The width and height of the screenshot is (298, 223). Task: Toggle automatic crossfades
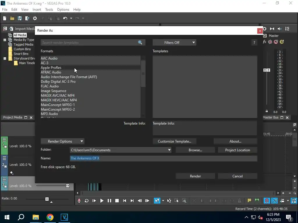click(274, 201)
